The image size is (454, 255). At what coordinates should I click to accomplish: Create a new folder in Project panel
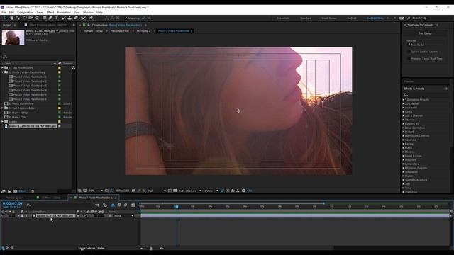(x=9, y=191)
